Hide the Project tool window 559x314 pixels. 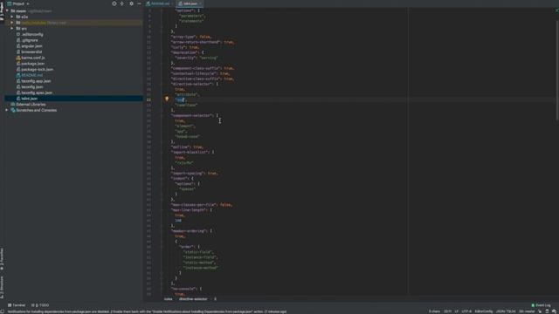click(x=139, y=3)
